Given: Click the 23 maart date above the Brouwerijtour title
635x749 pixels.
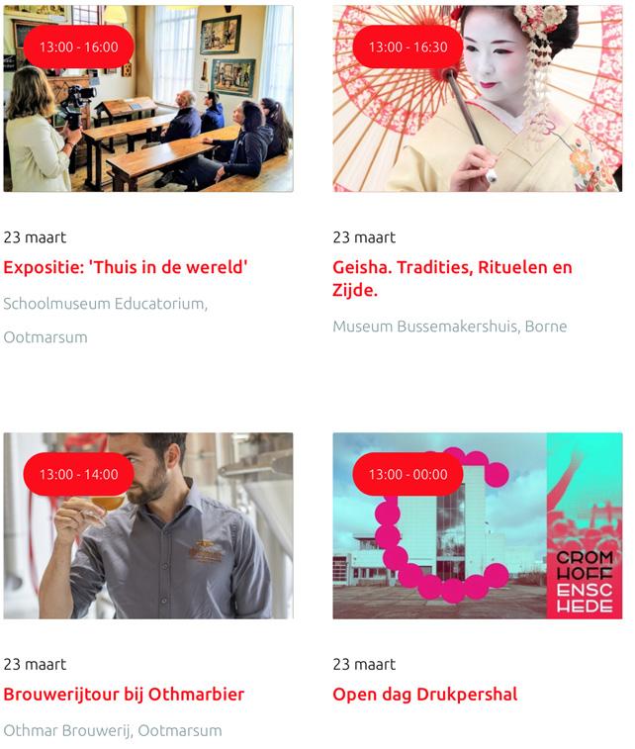Looking at the screenshot, I should 35,665.
